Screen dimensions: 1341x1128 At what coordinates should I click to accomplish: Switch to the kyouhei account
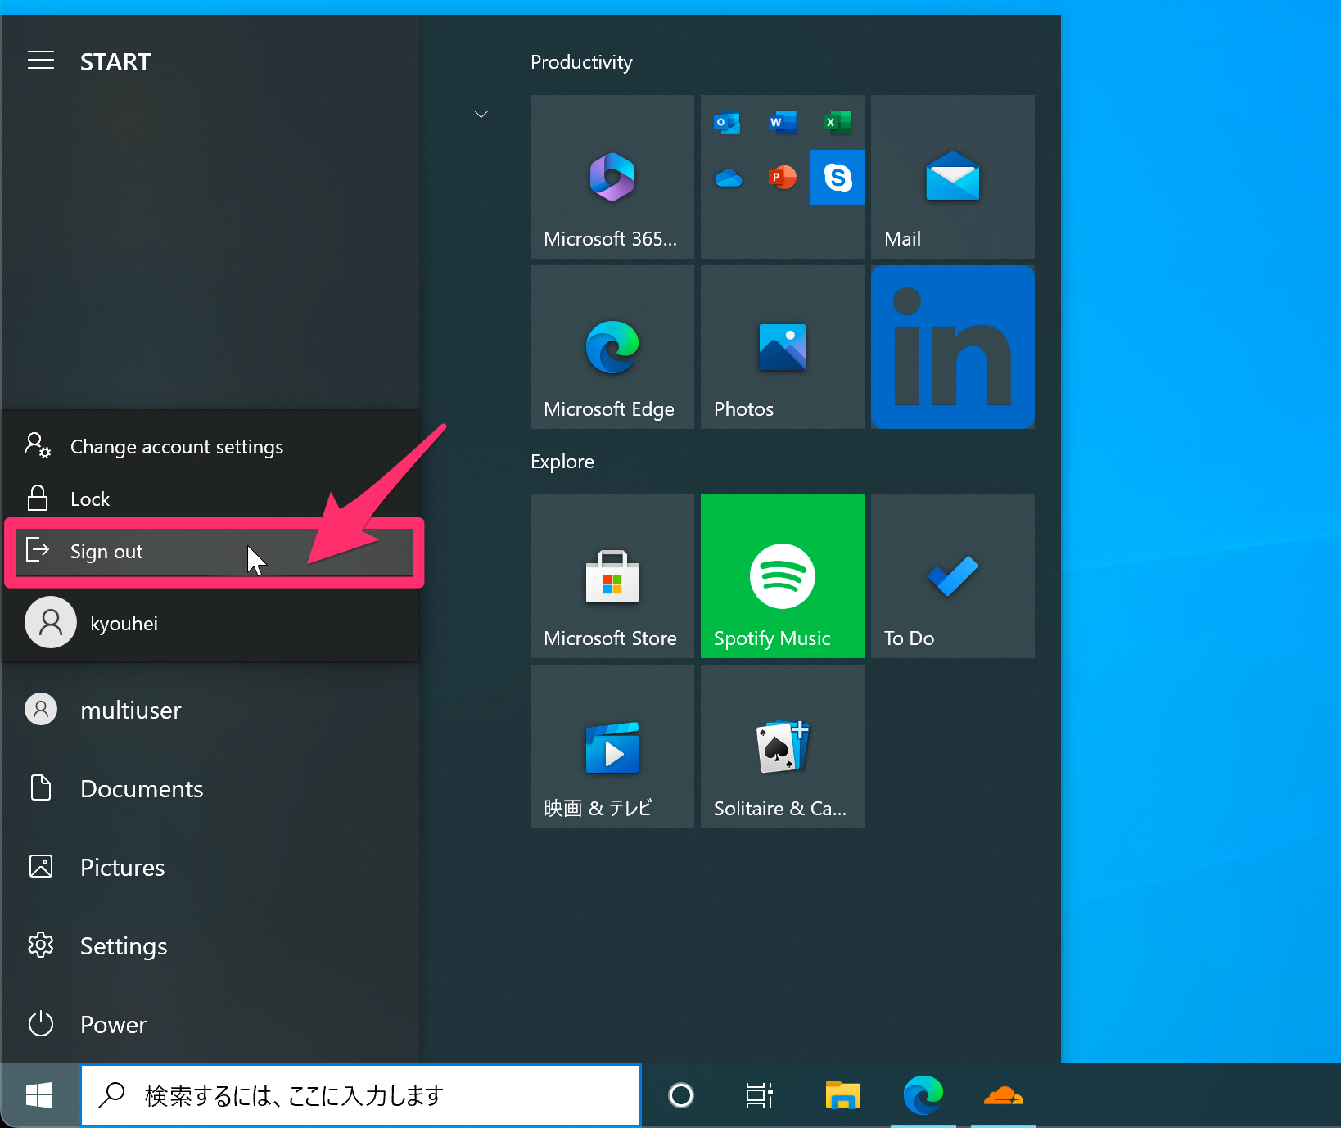click(210, 623)
